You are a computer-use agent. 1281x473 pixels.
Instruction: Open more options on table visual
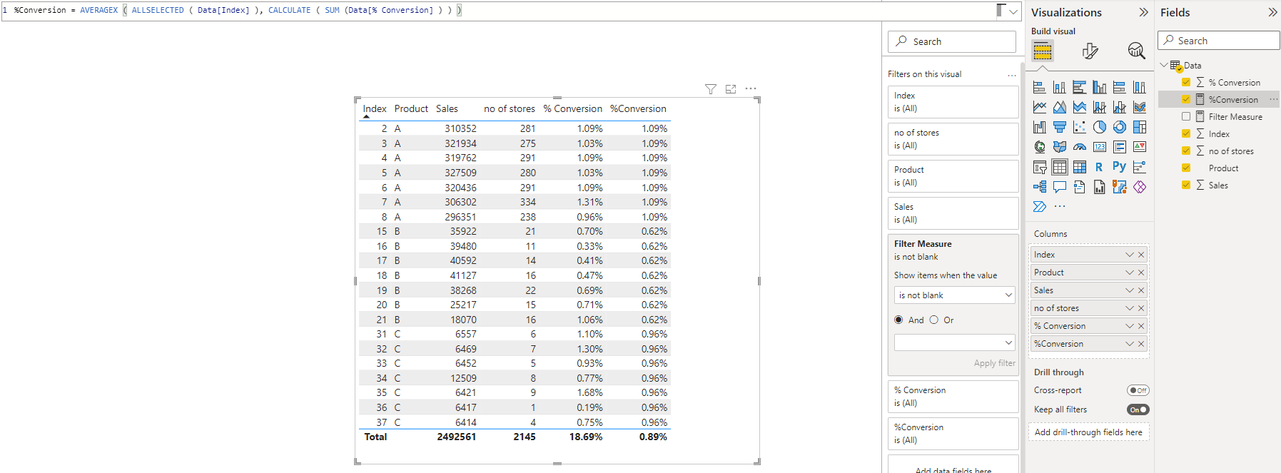pyautogui.click(x=751, y=89)
